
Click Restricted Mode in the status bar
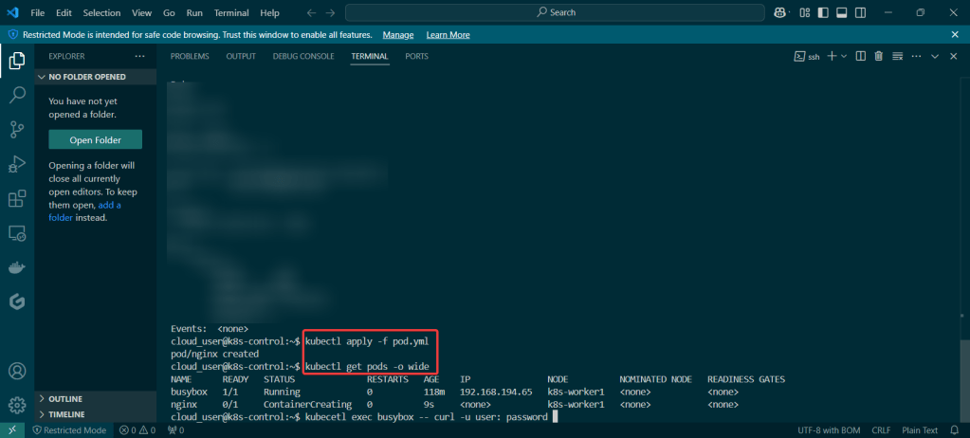click(69, 430)
